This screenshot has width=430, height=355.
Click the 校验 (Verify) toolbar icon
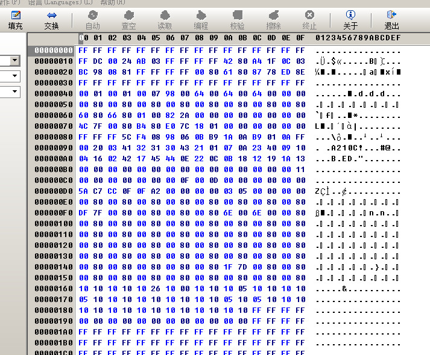point(237,19)
